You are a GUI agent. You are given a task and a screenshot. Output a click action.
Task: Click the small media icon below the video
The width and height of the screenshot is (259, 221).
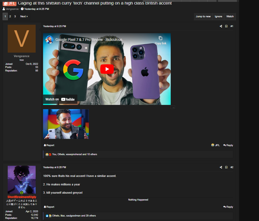coord(173,107)
